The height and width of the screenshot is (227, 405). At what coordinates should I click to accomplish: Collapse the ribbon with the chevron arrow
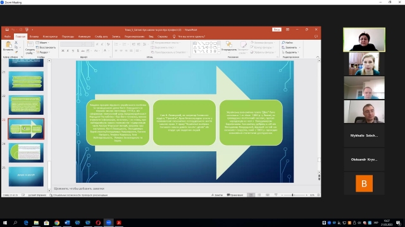(x=318, y=57)
